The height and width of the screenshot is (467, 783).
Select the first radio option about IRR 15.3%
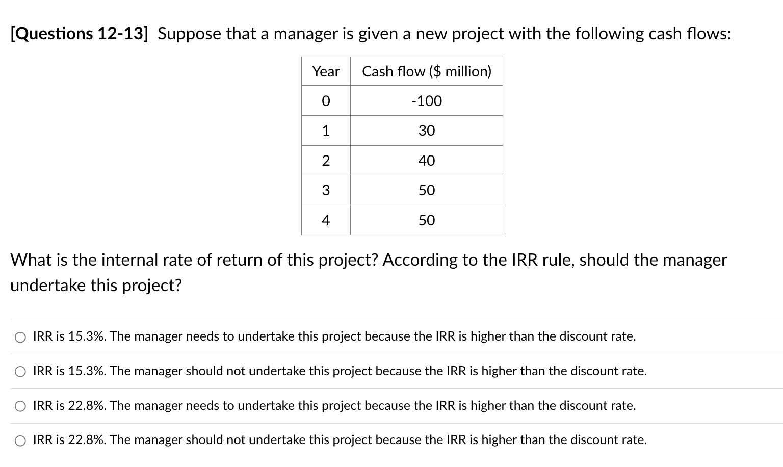(x=20, y=336)
